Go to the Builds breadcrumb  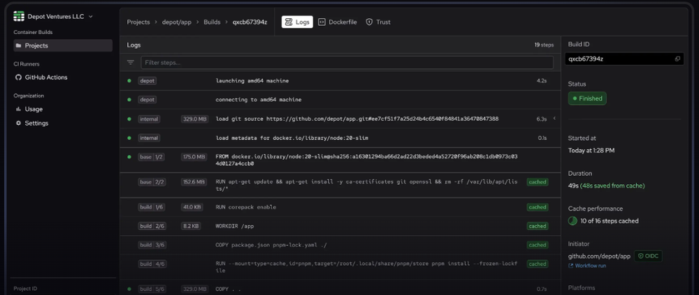(x=212, y=22)
